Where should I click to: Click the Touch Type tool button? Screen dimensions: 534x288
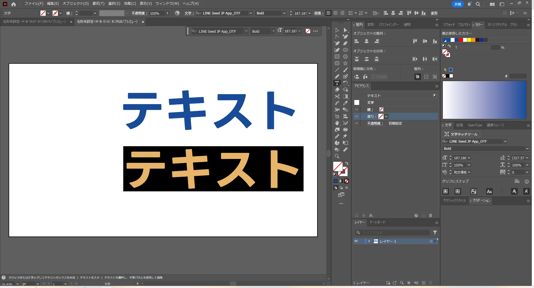(x=461, y=134)
